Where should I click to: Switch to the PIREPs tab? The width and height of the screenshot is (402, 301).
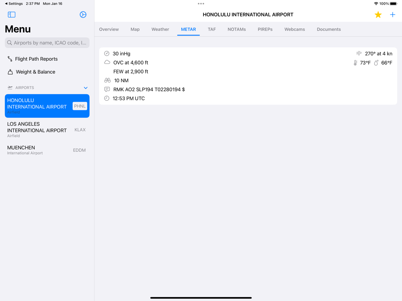265,29
